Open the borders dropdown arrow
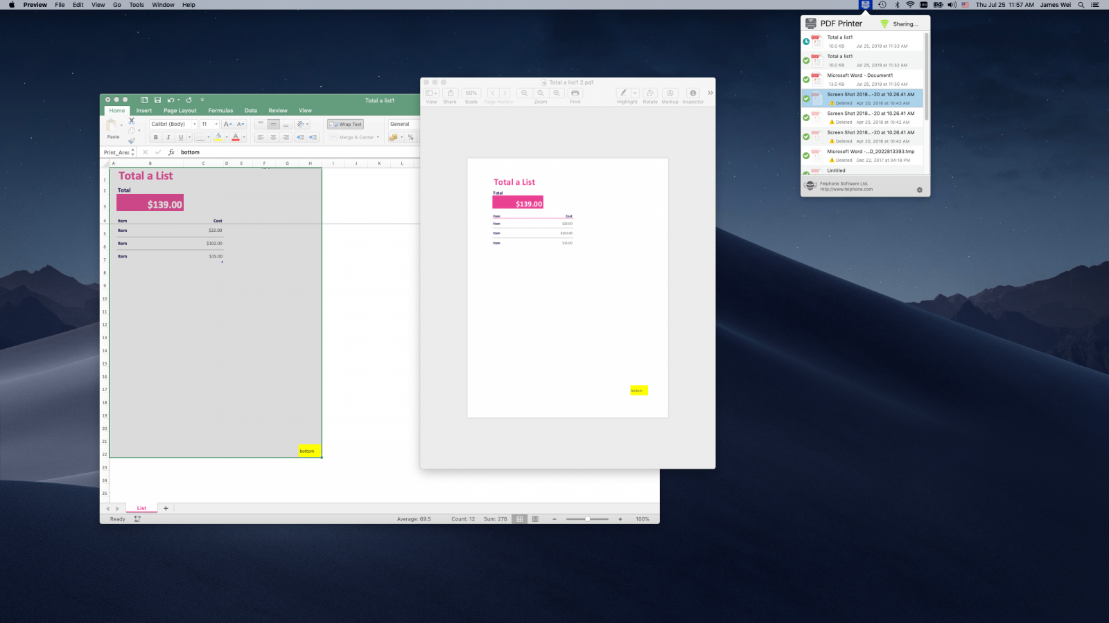1109x623 pixels. point(209,137)
